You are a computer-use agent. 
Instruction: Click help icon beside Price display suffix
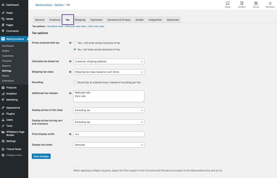click(x=70, y=134)
